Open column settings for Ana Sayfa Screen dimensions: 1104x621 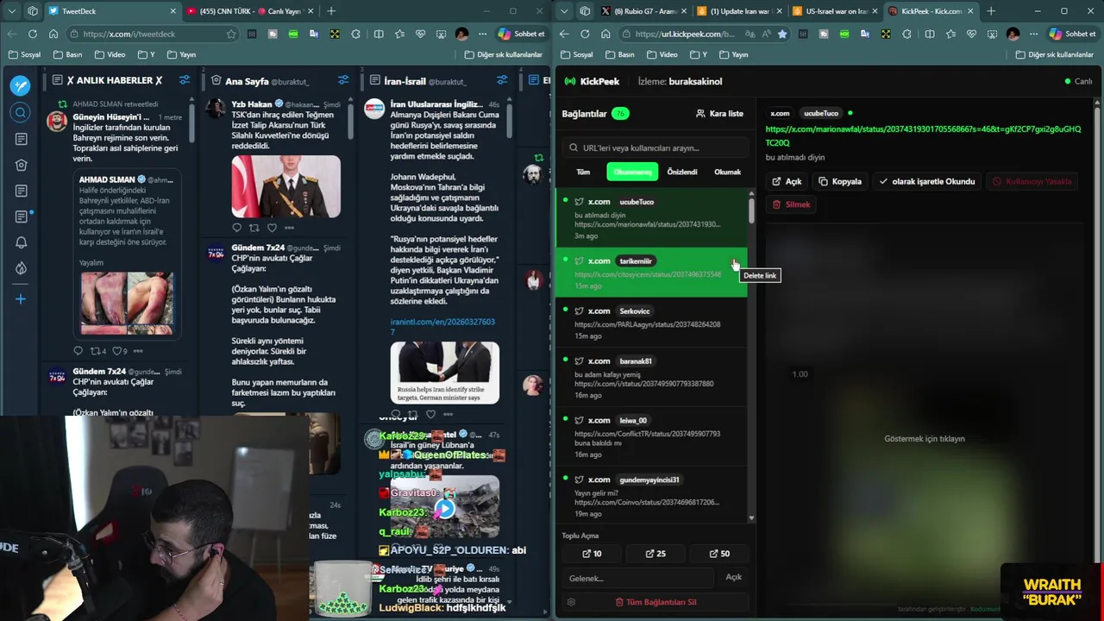coord(343,80)
